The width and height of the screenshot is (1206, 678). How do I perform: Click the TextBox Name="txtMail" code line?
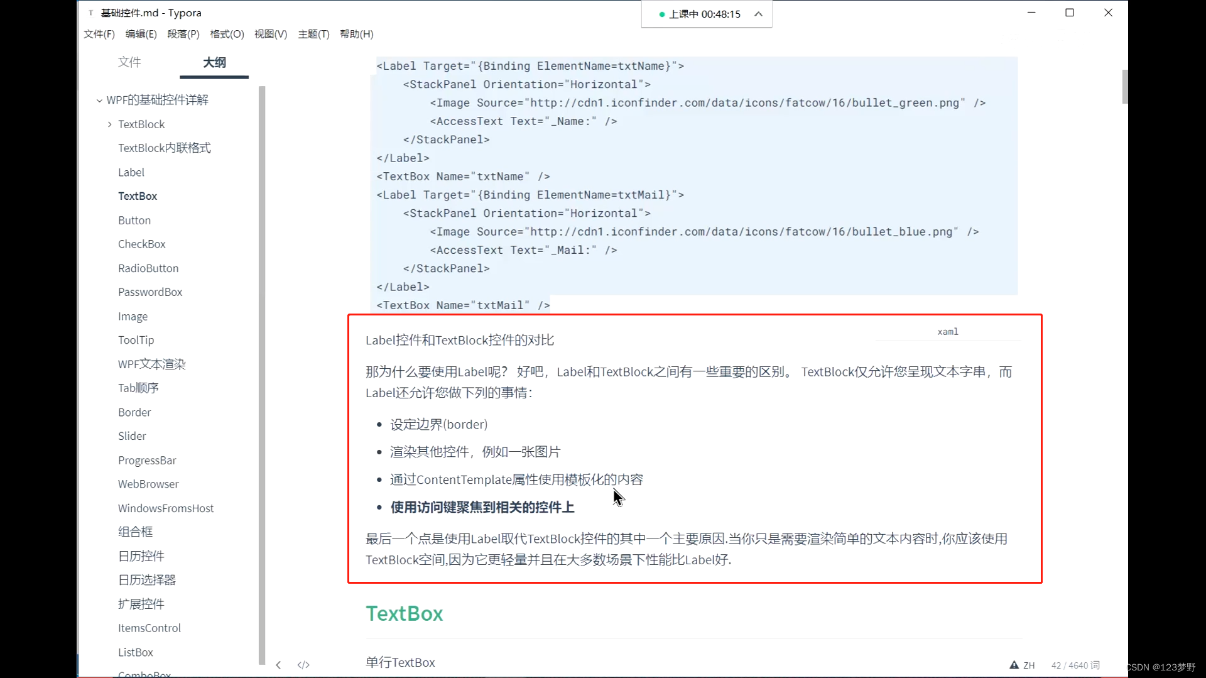(x=463, y=305)
